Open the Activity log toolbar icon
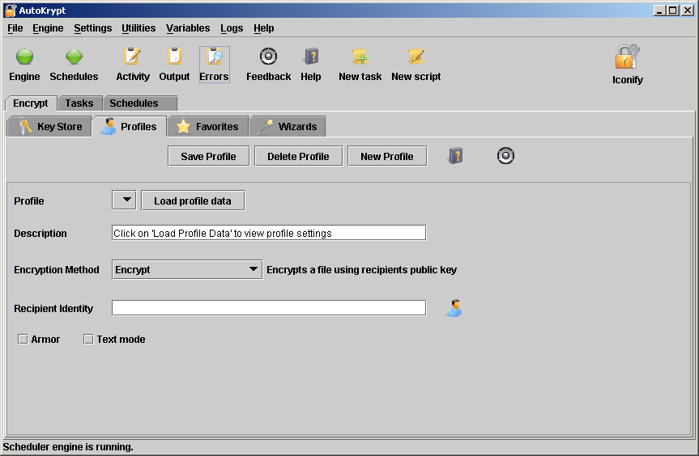The width and height of the screenshot is (699, 456). point(132,57)
